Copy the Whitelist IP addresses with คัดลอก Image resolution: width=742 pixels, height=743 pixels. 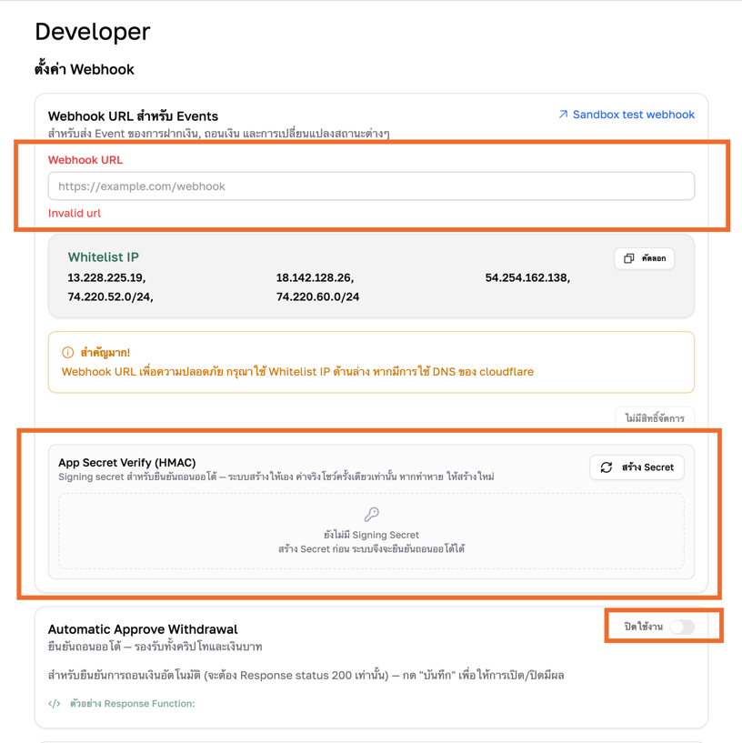(645, 258)
